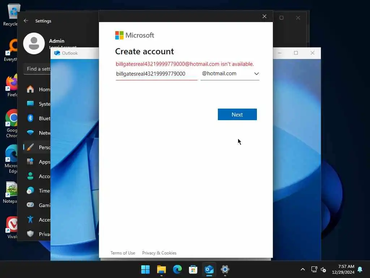This screenshot has width=370, height=278.
Task: Open Microsoft Store from the taskbar
Action: [x=193, y=269]
